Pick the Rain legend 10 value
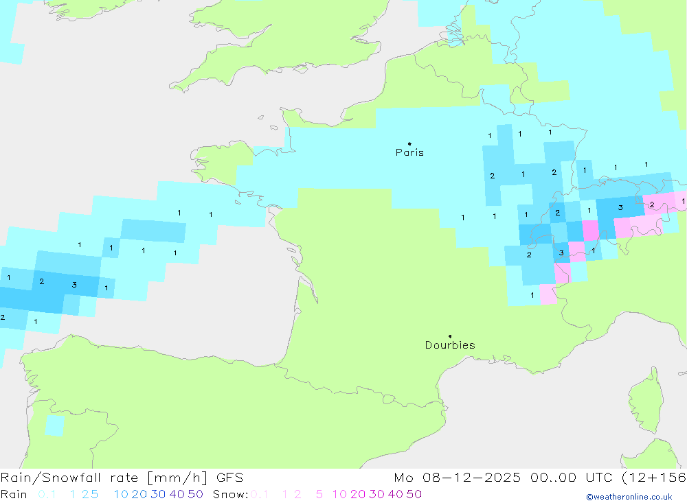687x503 pixels. click(121, 494)
